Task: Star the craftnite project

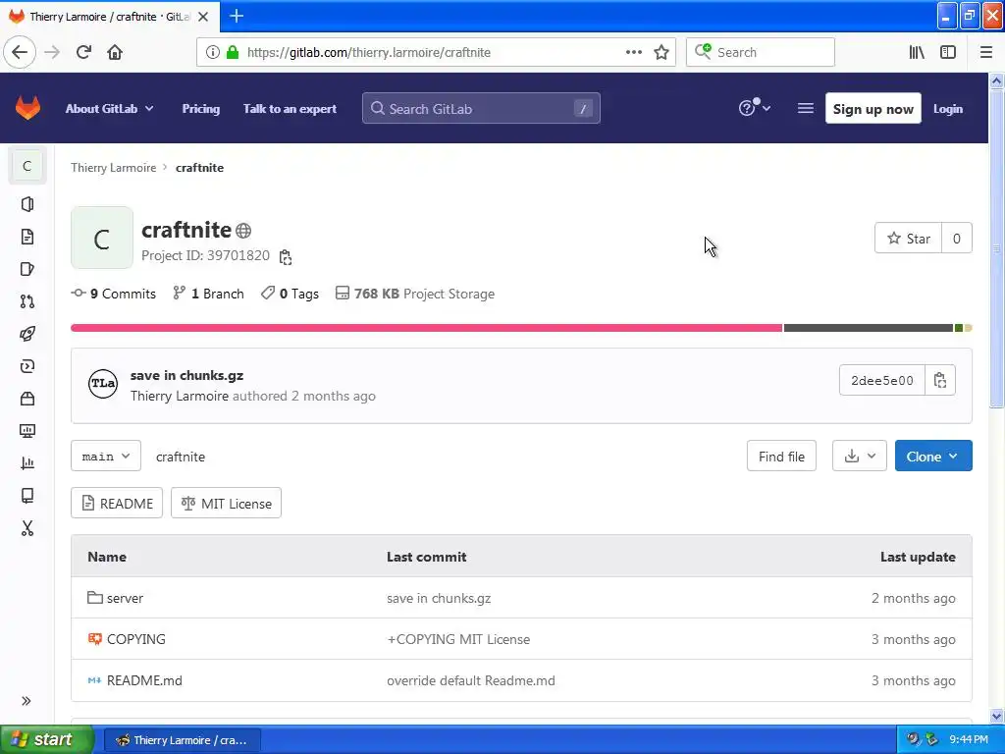Action: tap(908, 239)
